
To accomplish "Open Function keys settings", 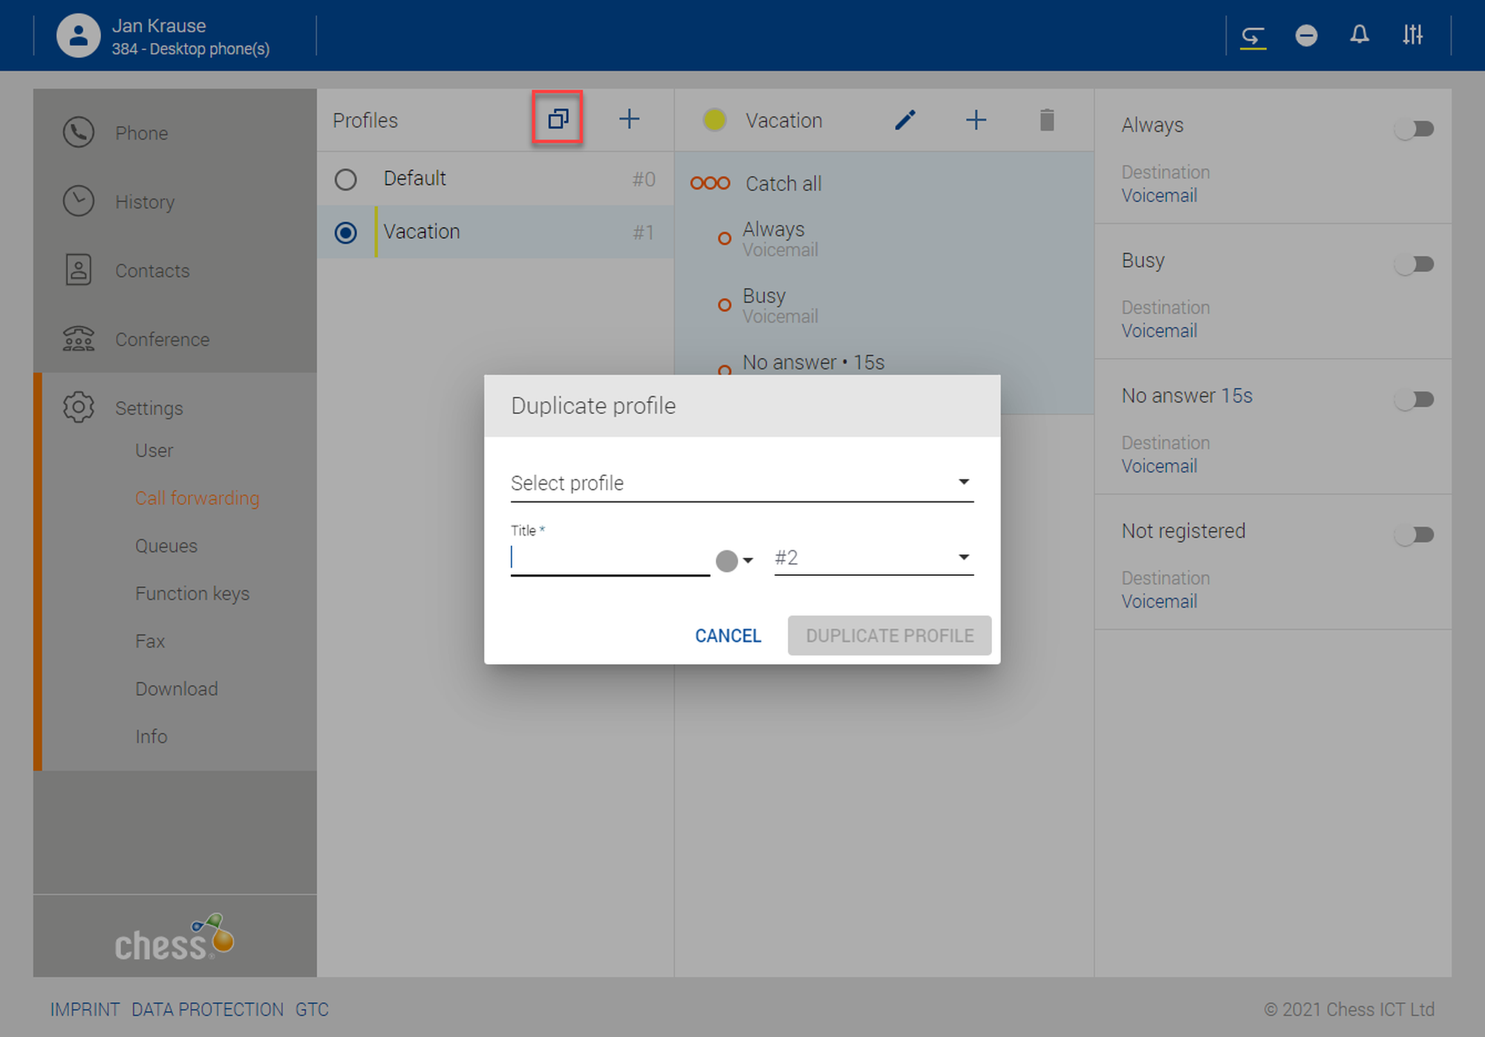I will [x=192, y=594].
